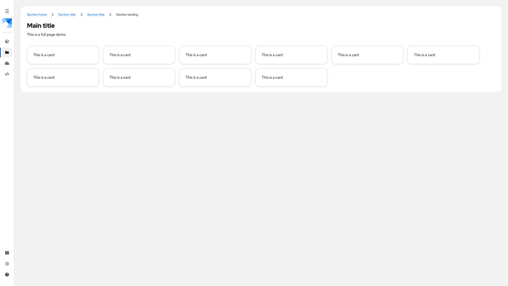This screenshot has height=286, width=508.
Task: Open the cube icon sidebar item
Action: [x=7, y=41]
